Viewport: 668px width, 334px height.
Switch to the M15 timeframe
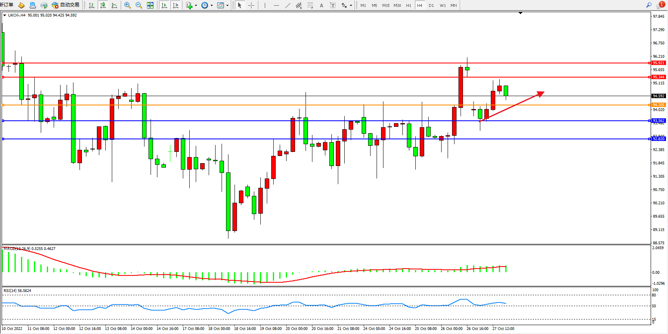click(386, 5)
